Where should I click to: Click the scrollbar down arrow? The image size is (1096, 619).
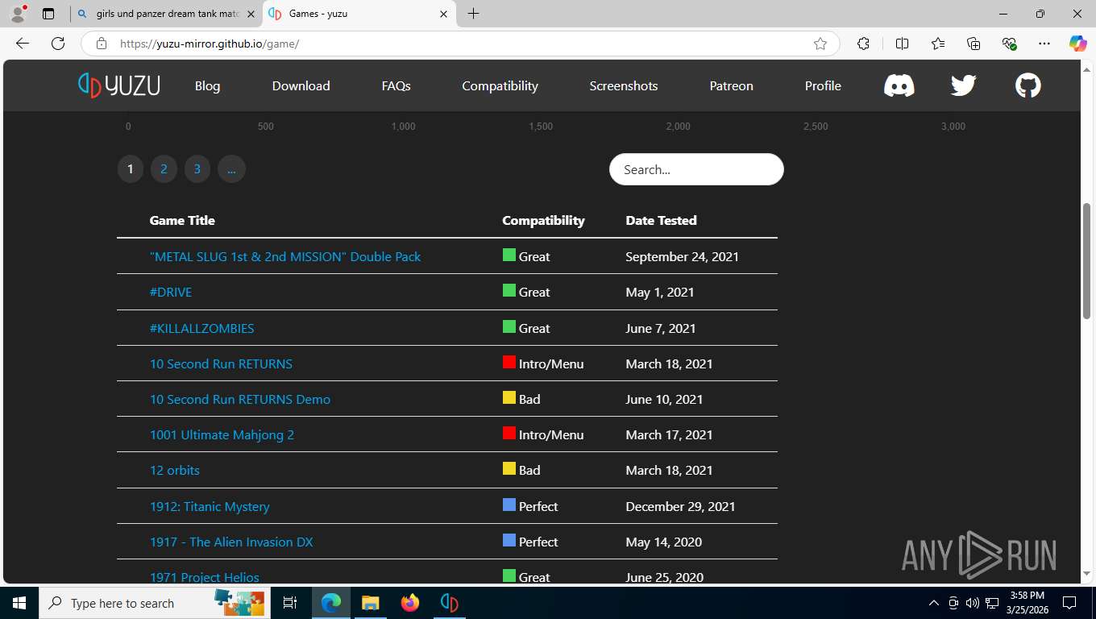pyautogui.click(x=1086, y=574)
